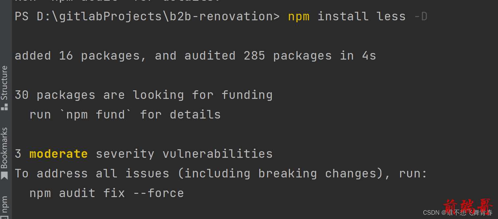Click the yellow npm command word

pos(299,16)
